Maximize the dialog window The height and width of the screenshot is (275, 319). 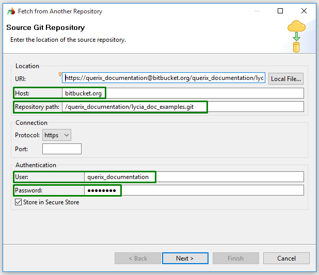click(x=280, y=11)
